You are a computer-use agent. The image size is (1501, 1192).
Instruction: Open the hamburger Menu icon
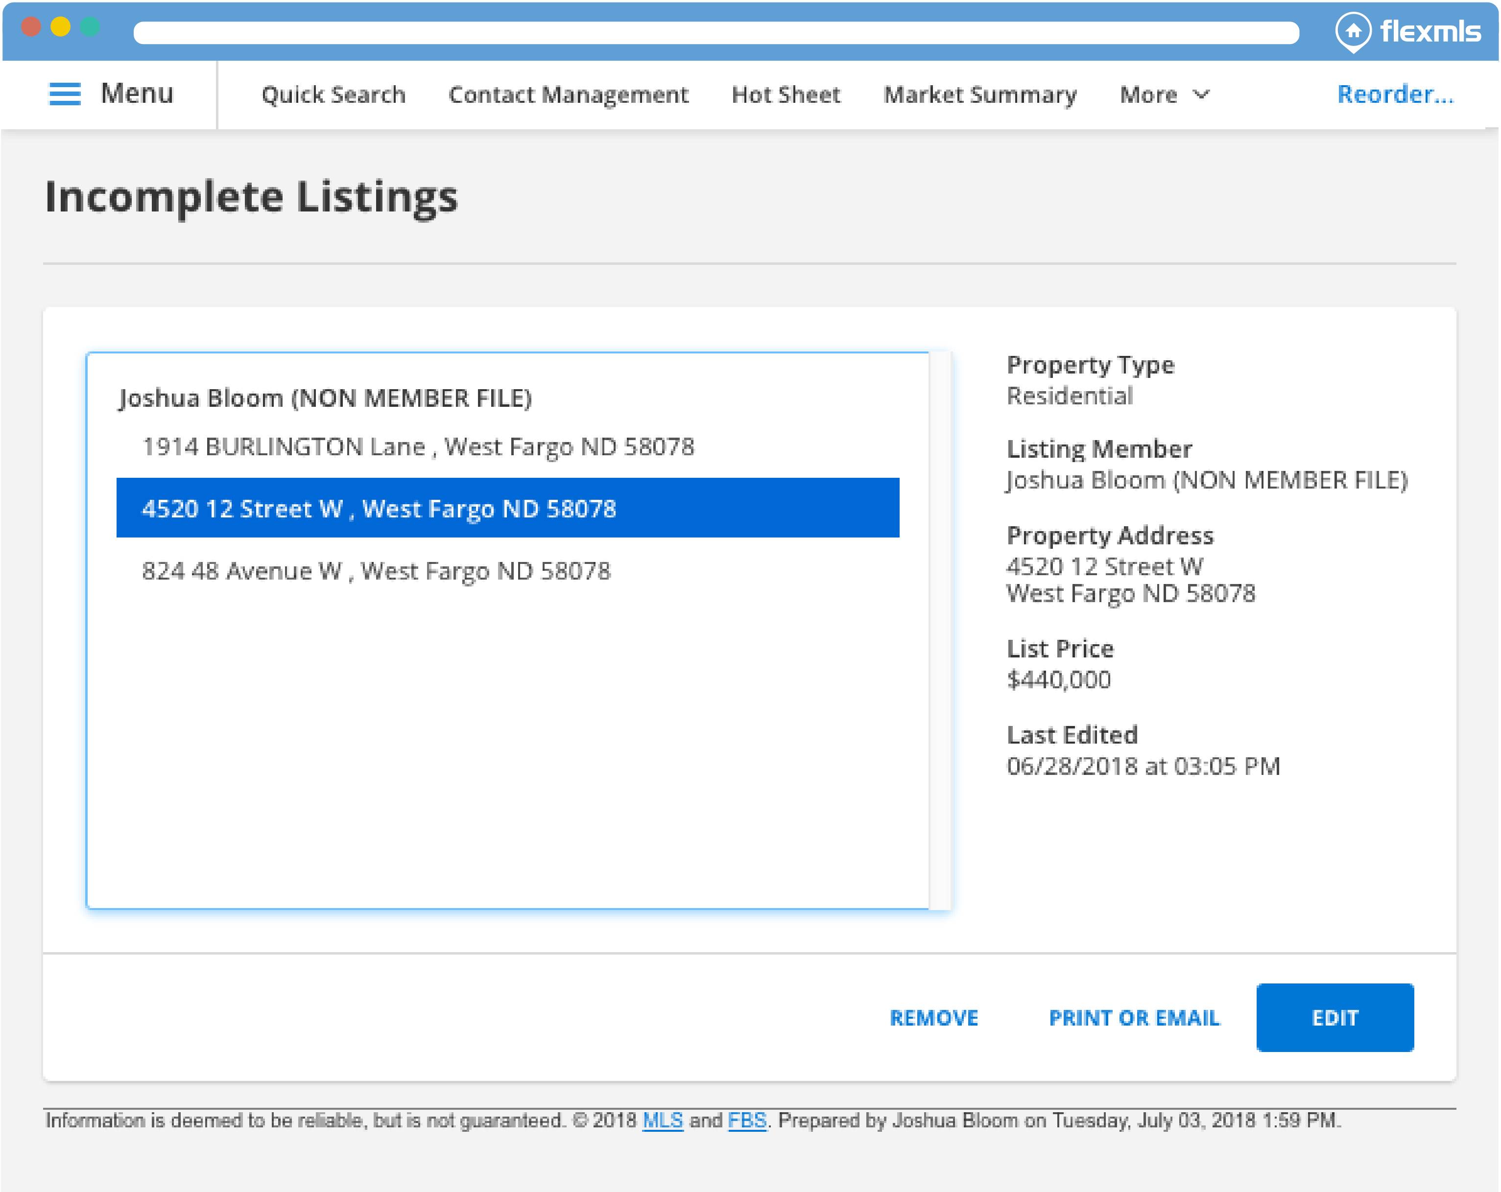coord(65,94)
